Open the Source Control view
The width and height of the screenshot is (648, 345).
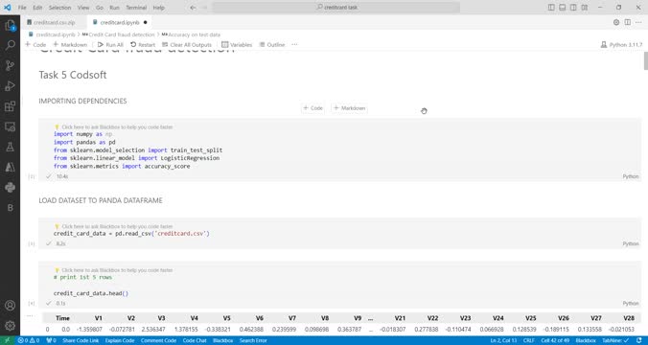[x=10, y=66]
